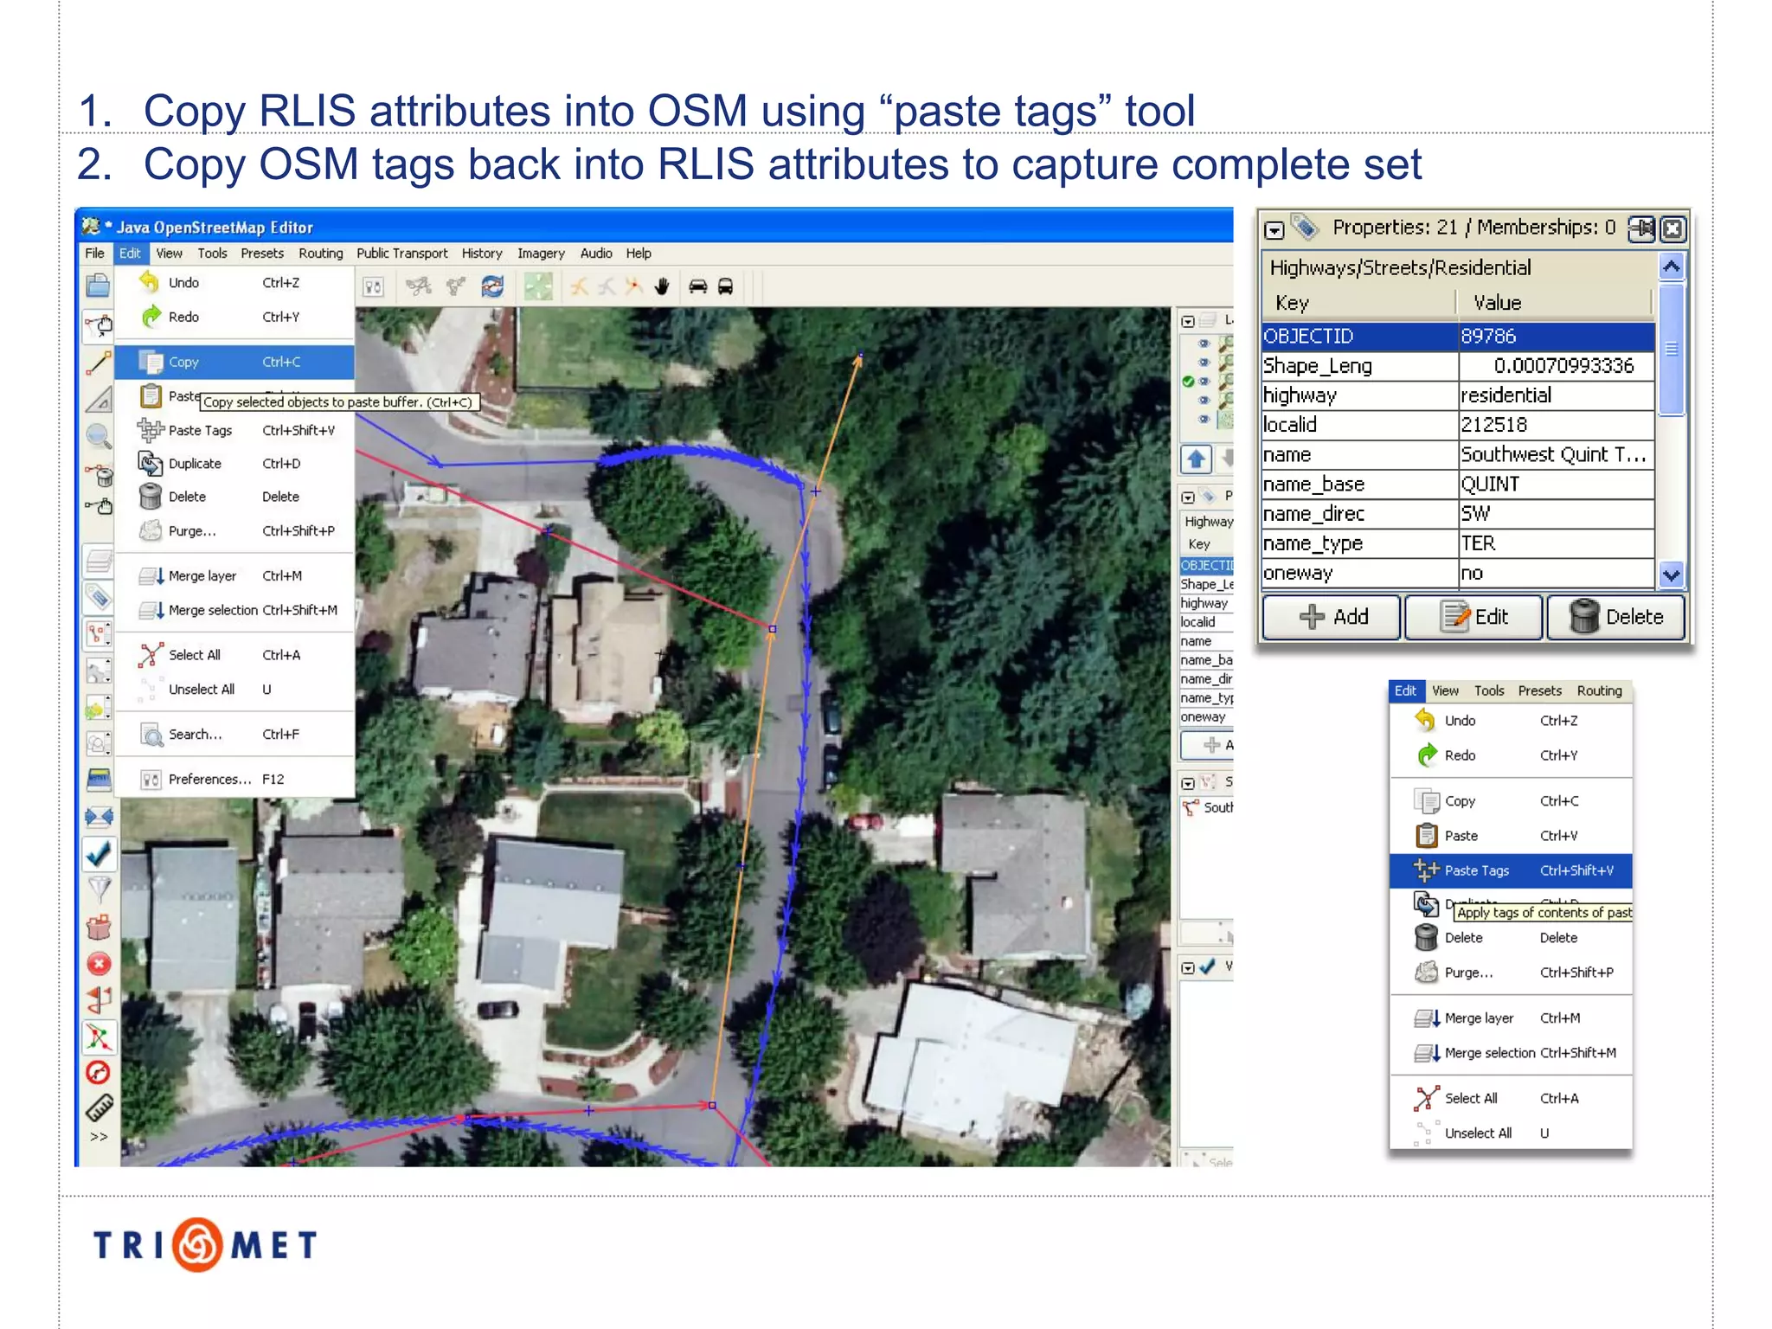
Task: Collapse the Validation side panel
Action: click(1188, 968)
